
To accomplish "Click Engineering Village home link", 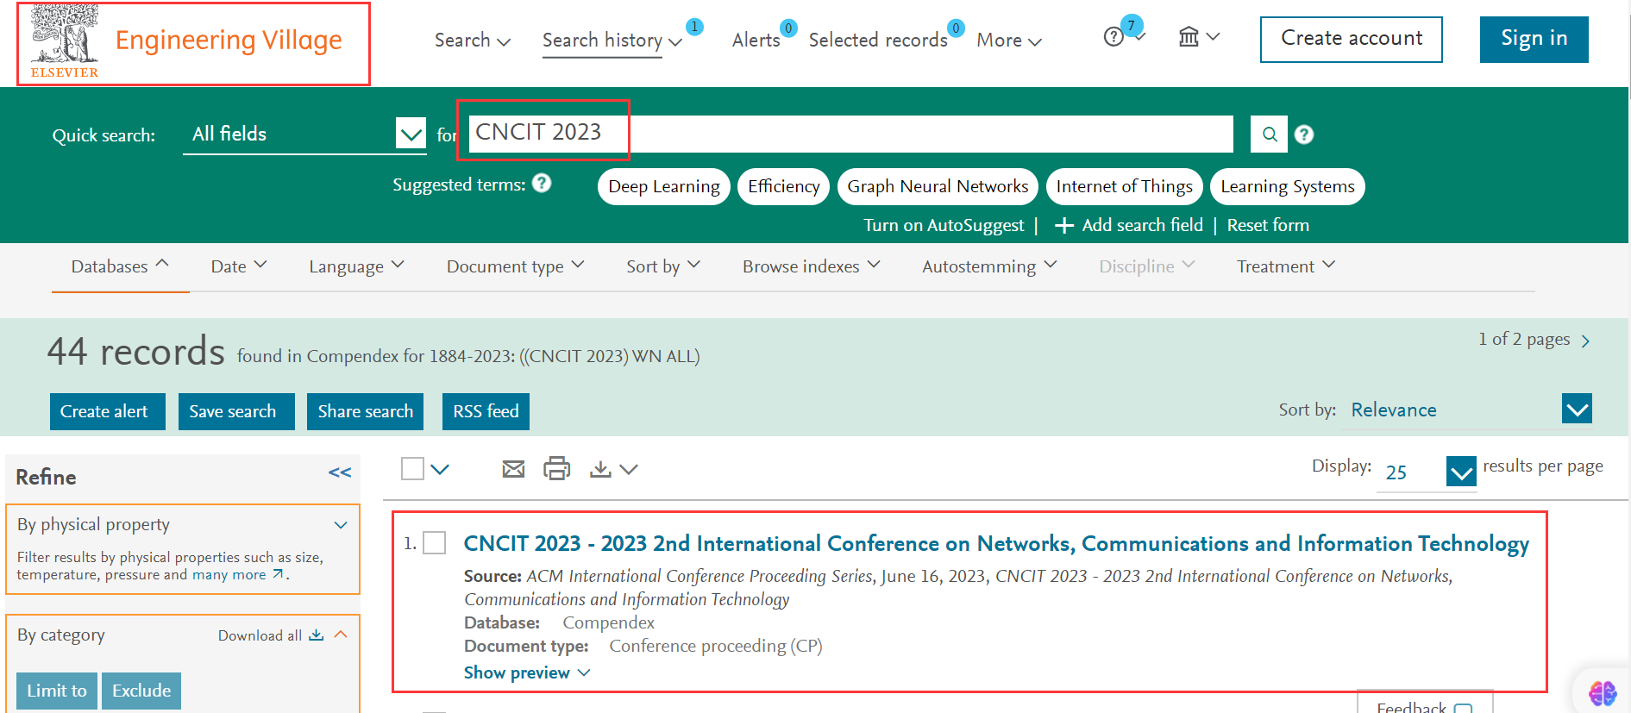I will 229,41.
